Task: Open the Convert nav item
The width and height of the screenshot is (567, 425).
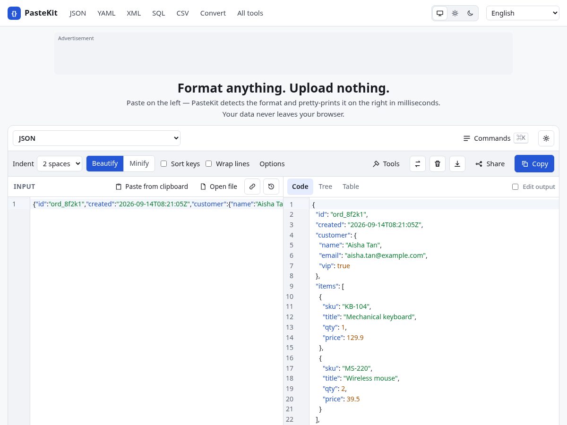Action: (x=213, y=13)
